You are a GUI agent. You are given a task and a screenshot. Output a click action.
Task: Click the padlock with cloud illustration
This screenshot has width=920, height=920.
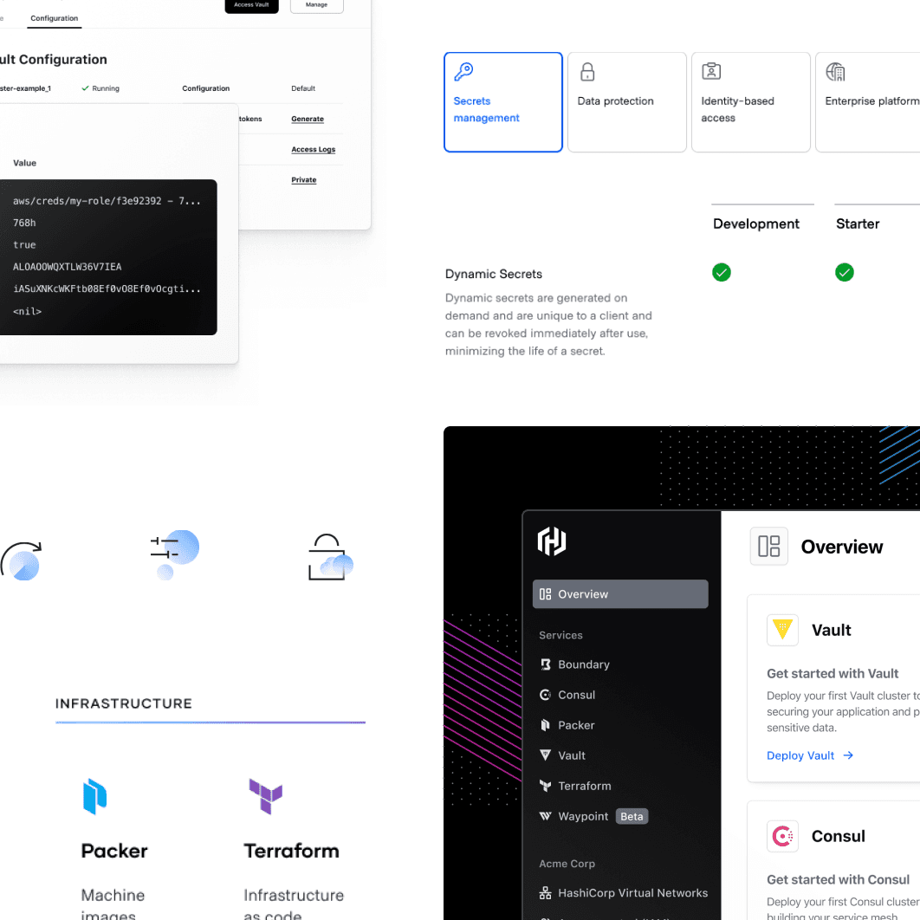click(330, 557)
